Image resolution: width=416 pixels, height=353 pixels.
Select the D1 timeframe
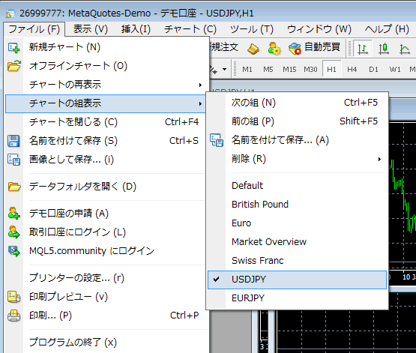click(373, 70)
